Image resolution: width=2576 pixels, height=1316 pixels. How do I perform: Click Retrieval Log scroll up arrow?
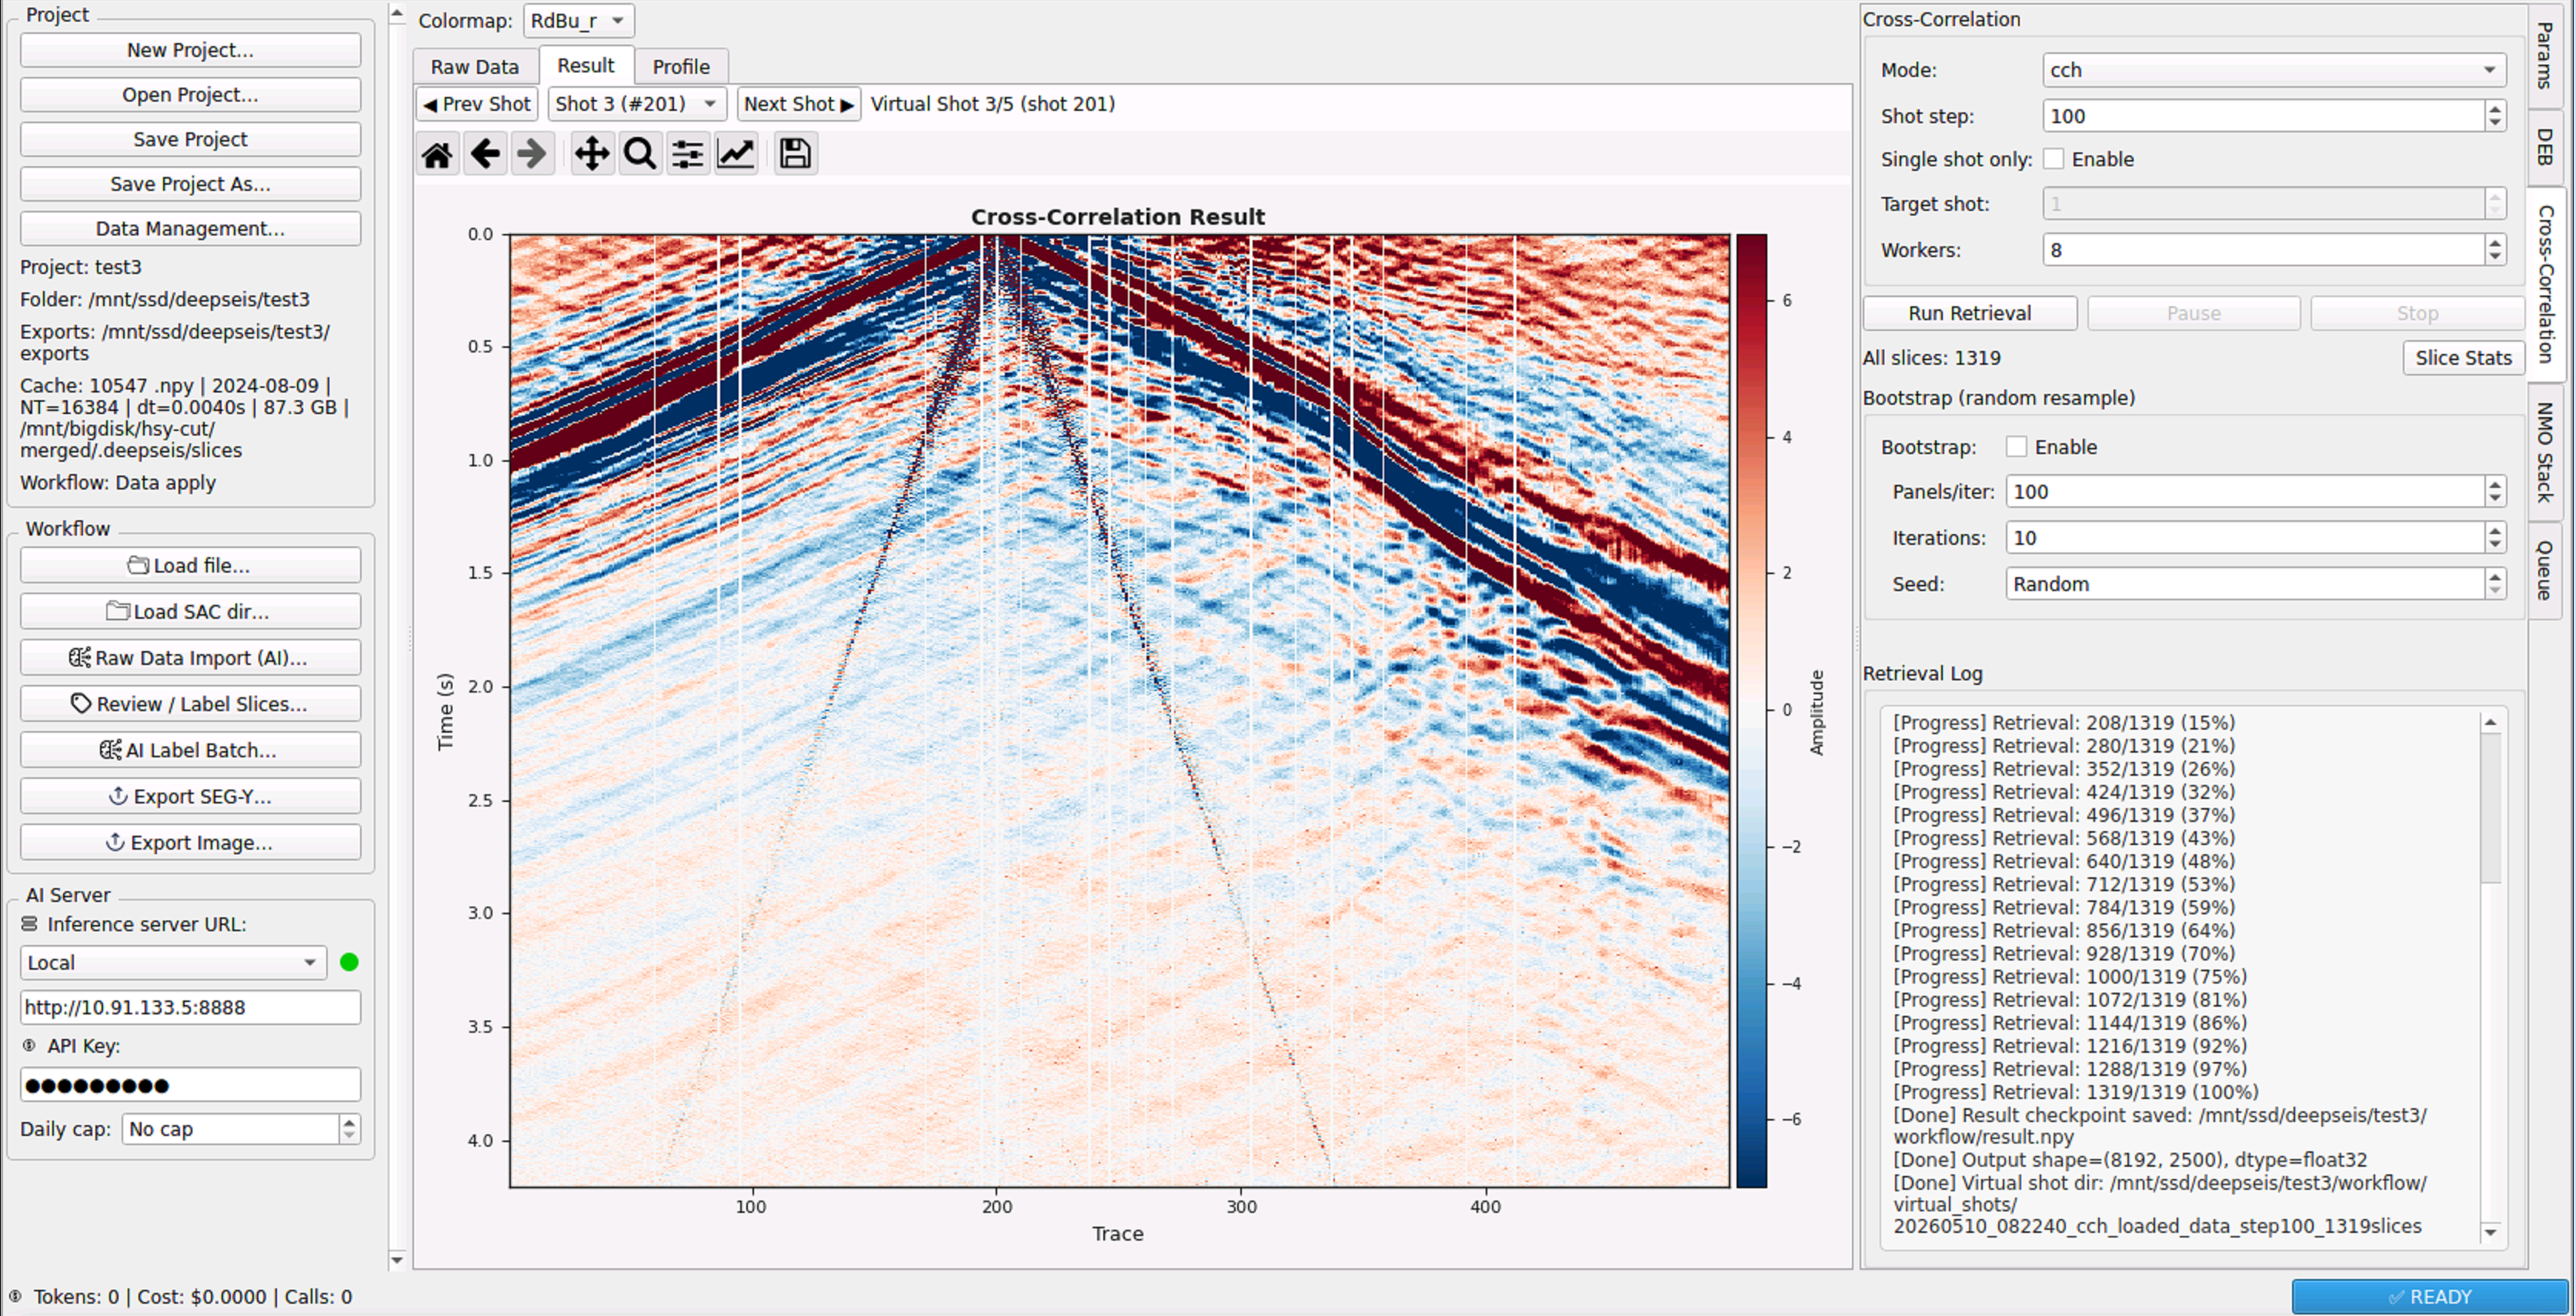[x=2491, y=722]
